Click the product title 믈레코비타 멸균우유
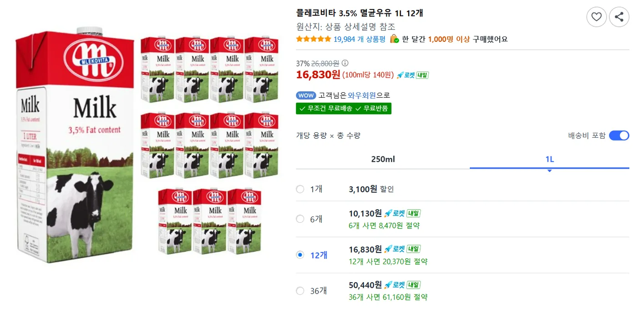Image resolution: width=637 pixels, height=311 pixels. (359, 13)
